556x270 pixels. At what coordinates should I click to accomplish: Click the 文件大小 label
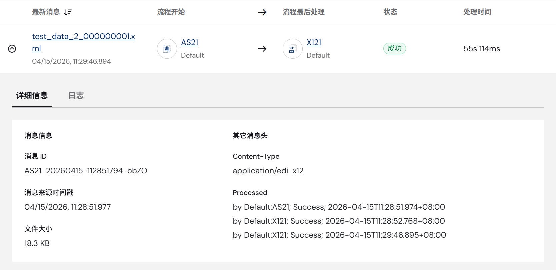click(38, 229)
